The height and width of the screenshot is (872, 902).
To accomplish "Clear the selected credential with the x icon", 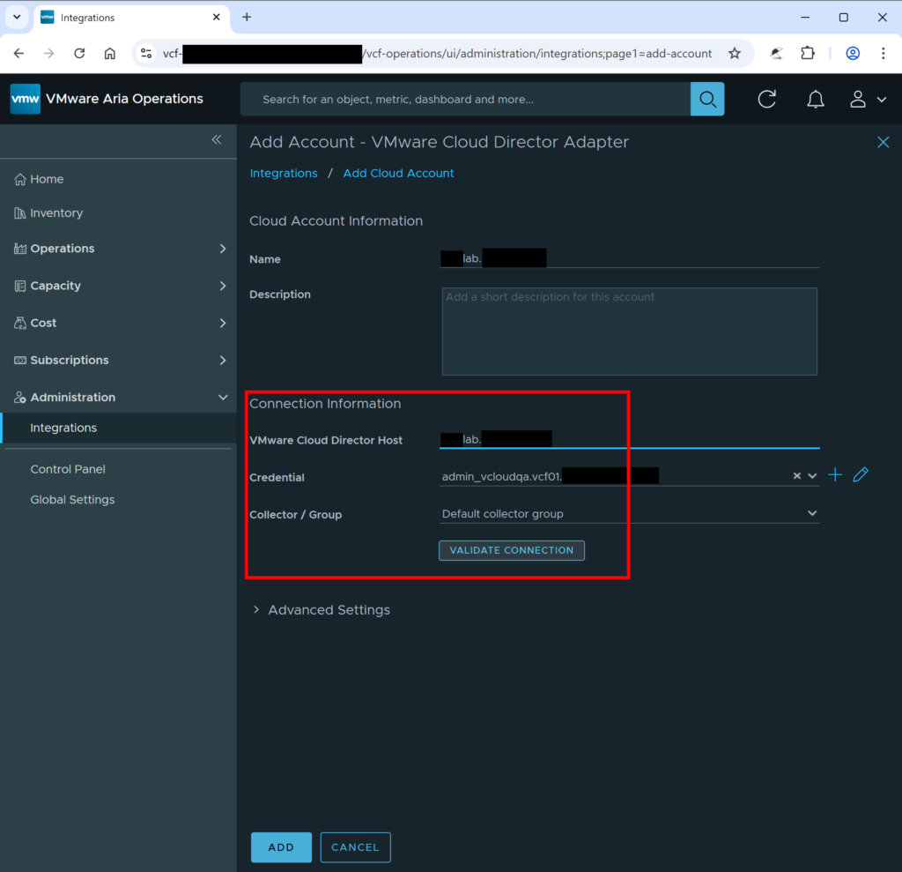I will (x=796, y=474).
